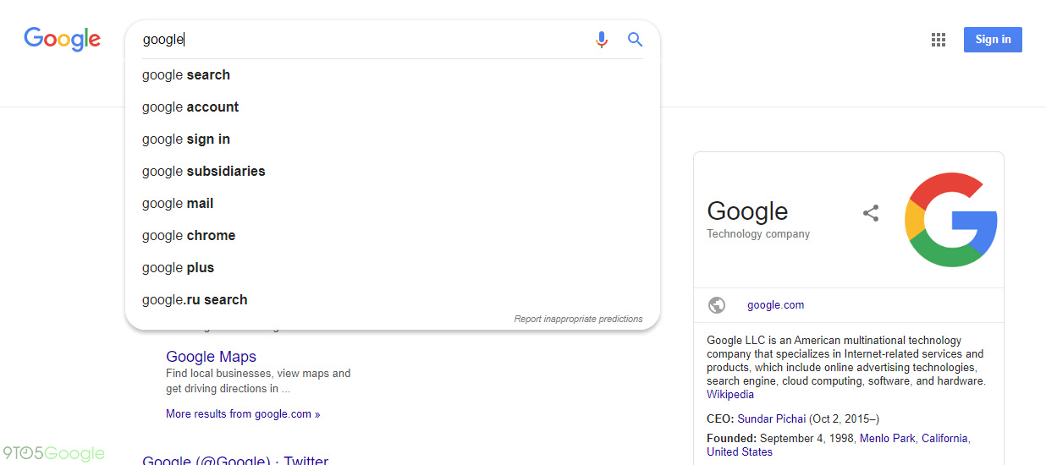This screenshot has width=1046, height=465.
Task: Click 'More results from google.com' link
Action: (243, 414)
